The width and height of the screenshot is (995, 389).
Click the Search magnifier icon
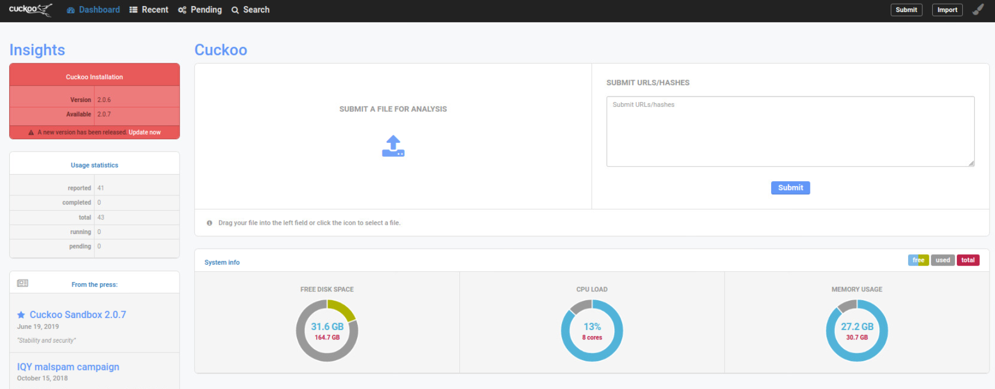point(235,10)
